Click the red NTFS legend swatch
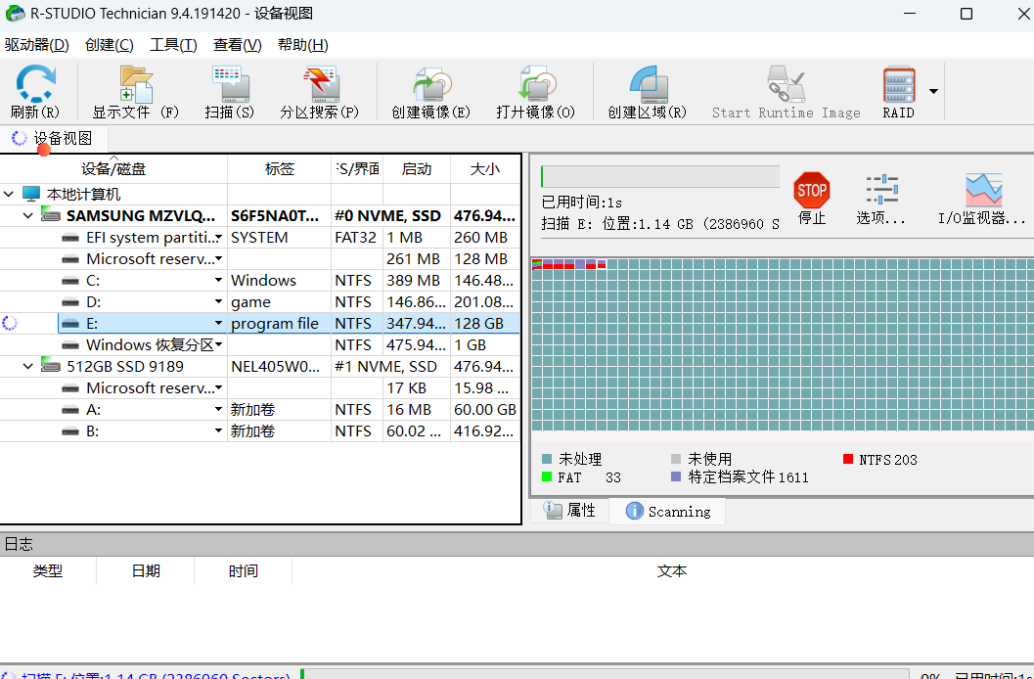 pyautogui.click(x=848, y=459)
